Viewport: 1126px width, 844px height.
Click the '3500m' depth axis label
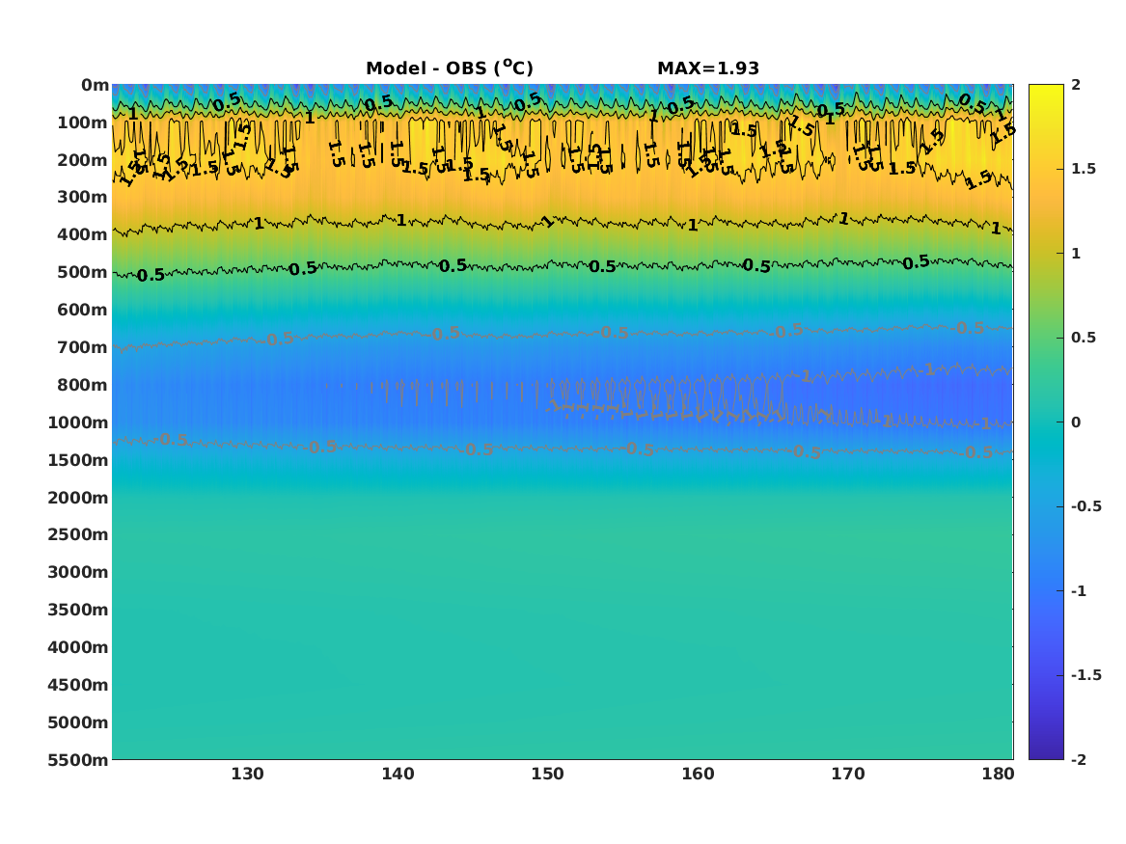(78, 610)
